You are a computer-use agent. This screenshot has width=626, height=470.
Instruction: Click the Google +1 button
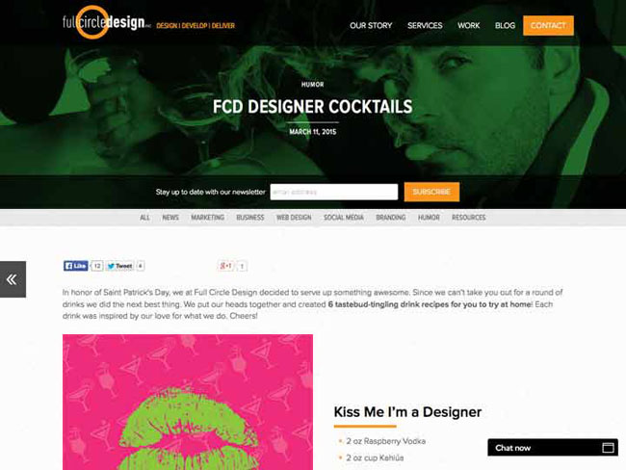click(225, 266)
